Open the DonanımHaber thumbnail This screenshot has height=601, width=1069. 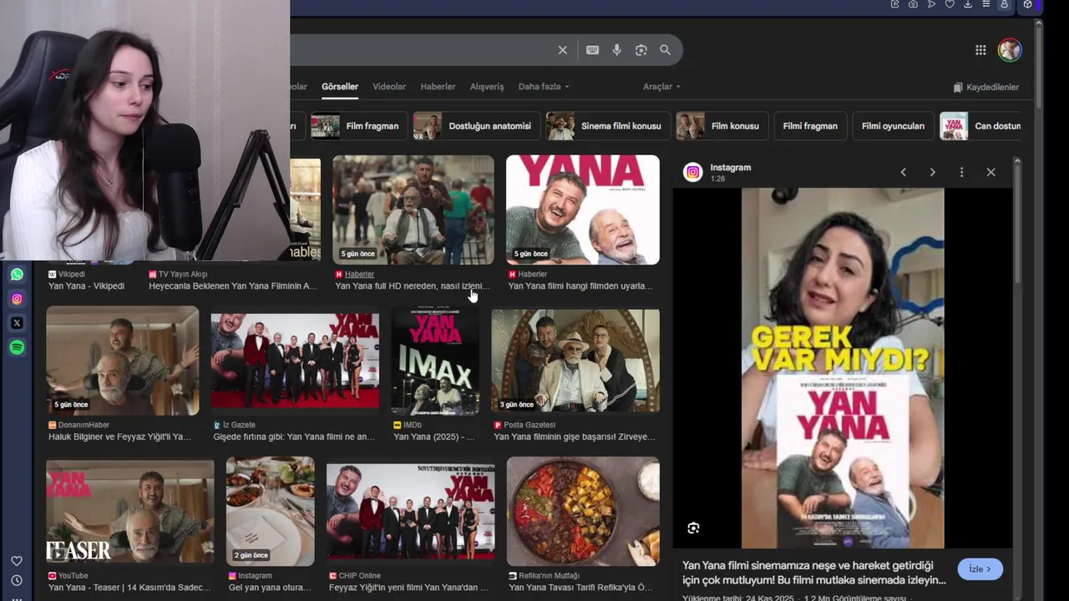tap(123, 361)
